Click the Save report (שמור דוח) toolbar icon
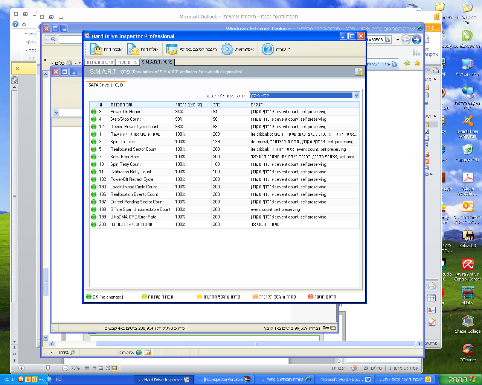This screenshot has width=482, height=385. point(96,49)
